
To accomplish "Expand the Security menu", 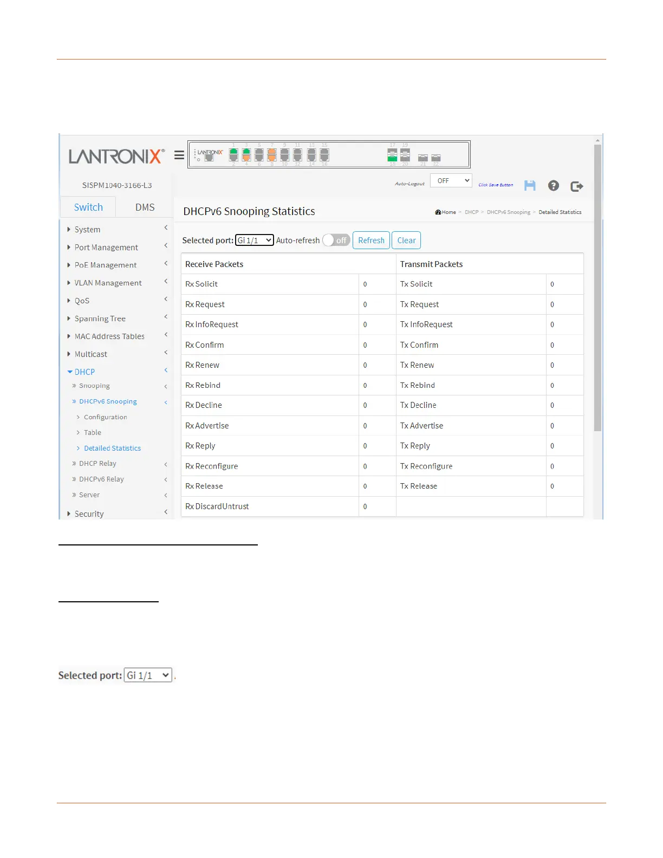I will point(89,513).
